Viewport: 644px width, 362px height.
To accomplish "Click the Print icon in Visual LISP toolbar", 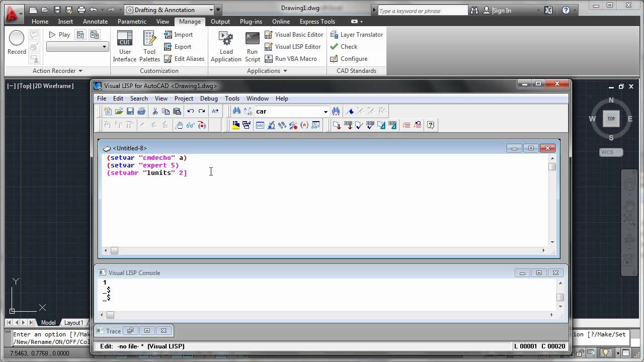I will coord(141,111).
